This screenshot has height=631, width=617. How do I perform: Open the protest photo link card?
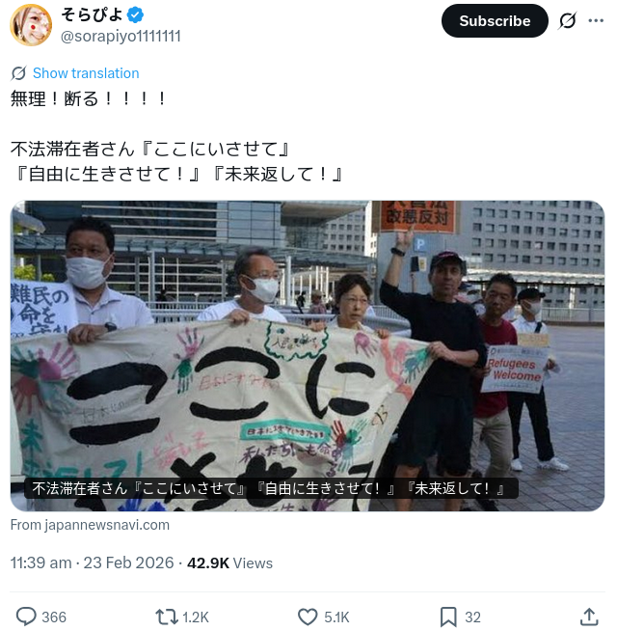coord(308,356)
